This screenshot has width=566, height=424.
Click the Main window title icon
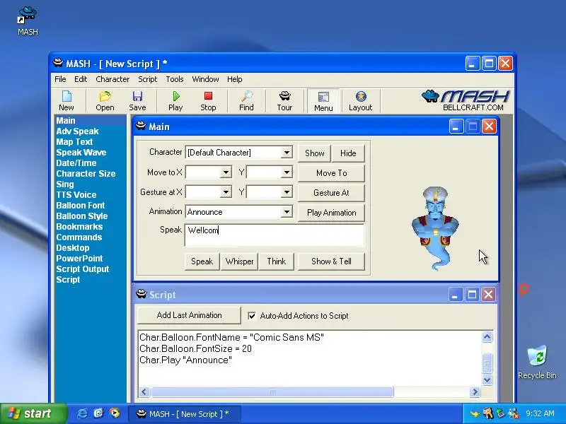140,126
